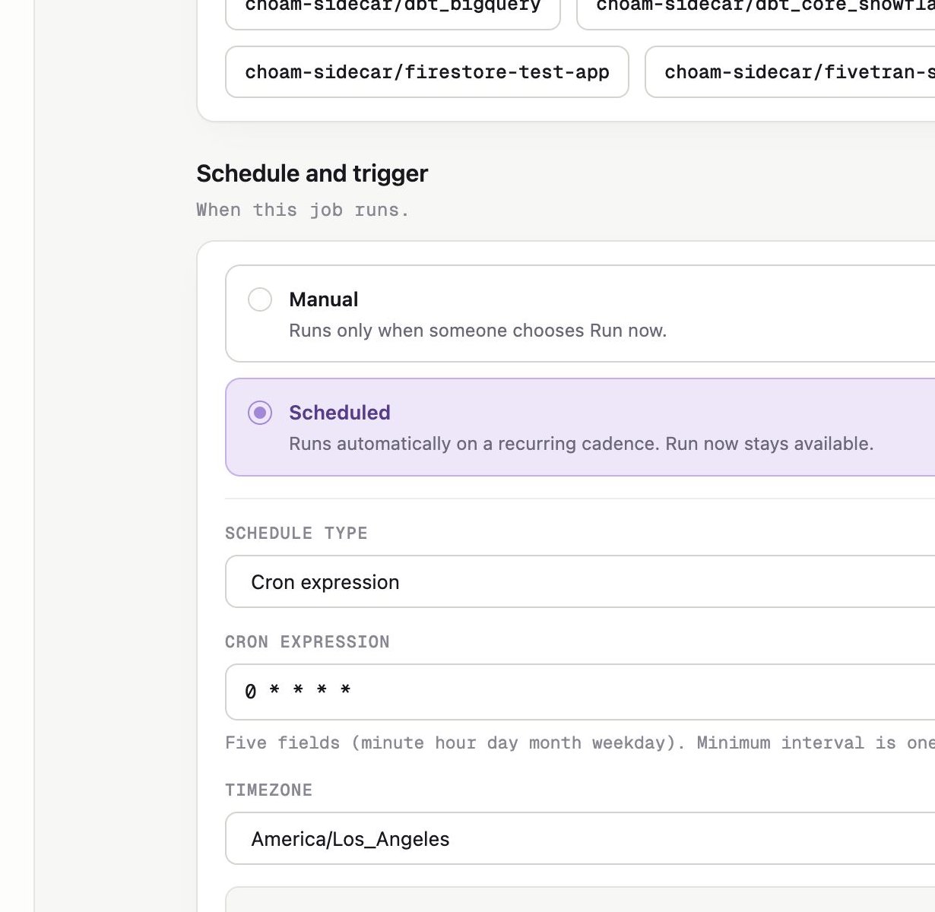Click the 'Five fields (minute hour day...' hint
Screen dimensions: 935x912
point(580,743)
